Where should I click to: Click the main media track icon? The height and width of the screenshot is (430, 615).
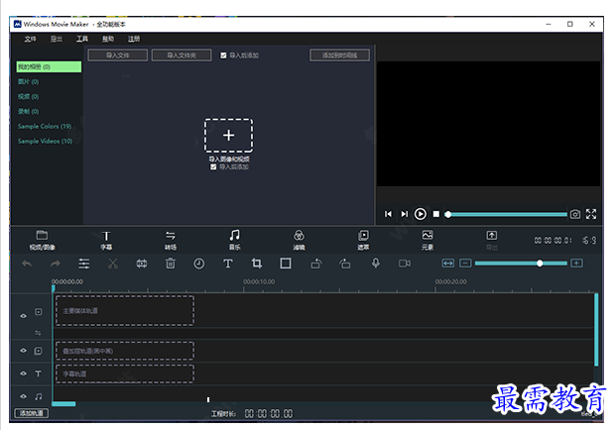click(38, 312)
